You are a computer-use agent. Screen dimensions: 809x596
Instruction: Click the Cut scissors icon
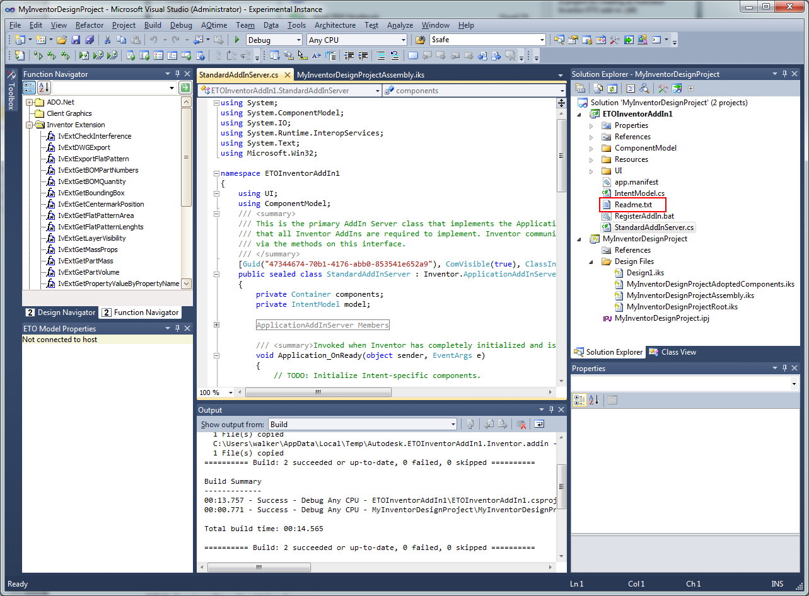108,40
